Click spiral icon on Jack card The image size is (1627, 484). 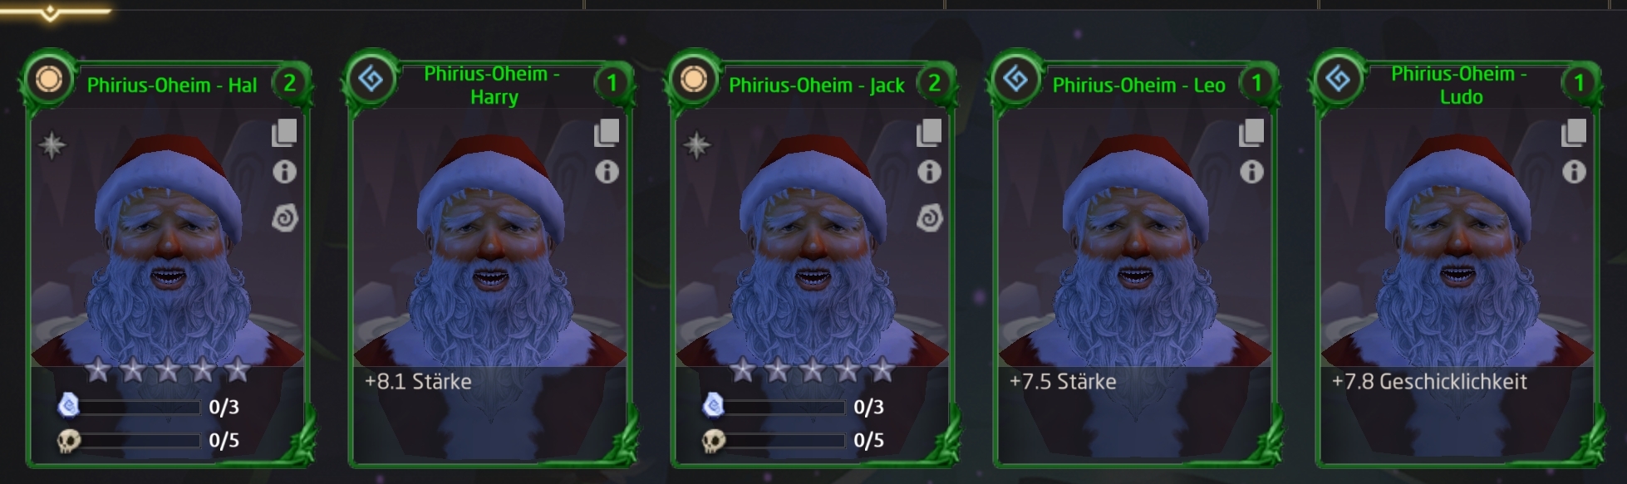[x=929, y=218]
